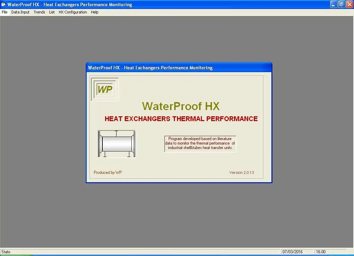Screen dimensions: 354x256
Task: Click the program description text box
Action: pyautogui.click(x=200, y=144)
